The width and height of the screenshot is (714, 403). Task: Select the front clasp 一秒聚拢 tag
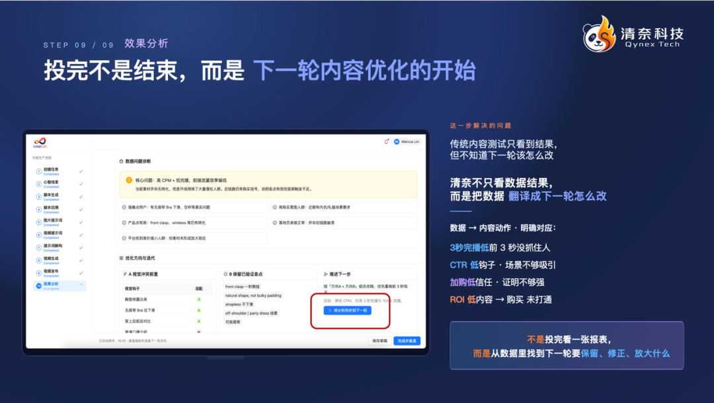tap(242, 287)
